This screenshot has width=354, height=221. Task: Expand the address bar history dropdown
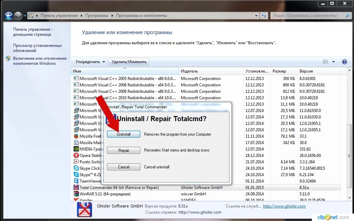point(256,16)
